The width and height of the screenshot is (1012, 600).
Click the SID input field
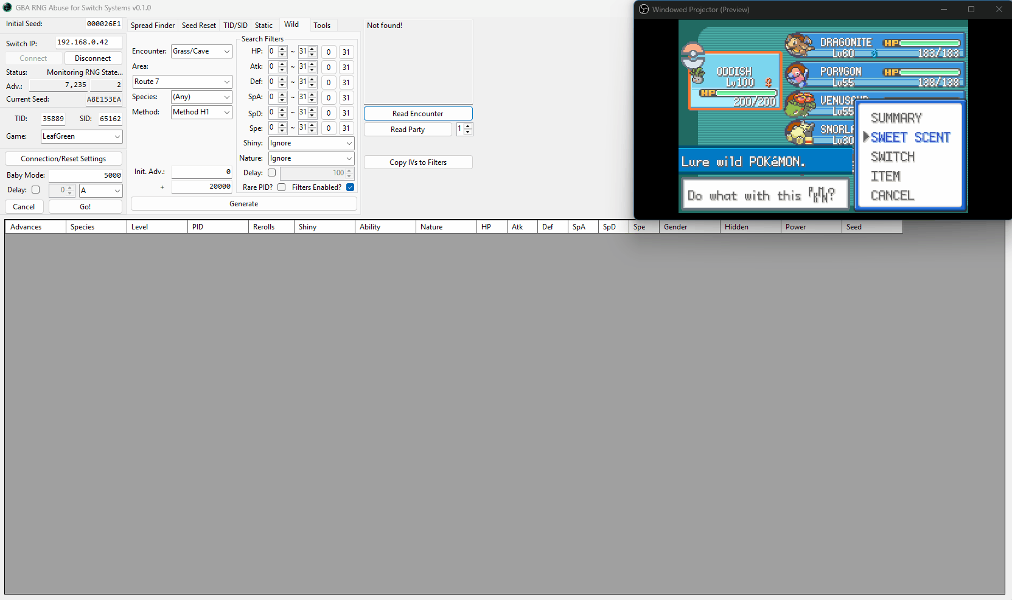tap(110, 119)
